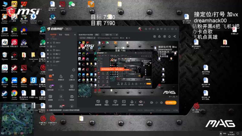Share the live room via share icon

pos(175,36)
